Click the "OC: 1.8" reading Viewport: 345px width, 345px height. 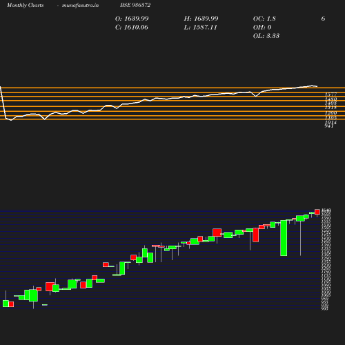point(264,19)
